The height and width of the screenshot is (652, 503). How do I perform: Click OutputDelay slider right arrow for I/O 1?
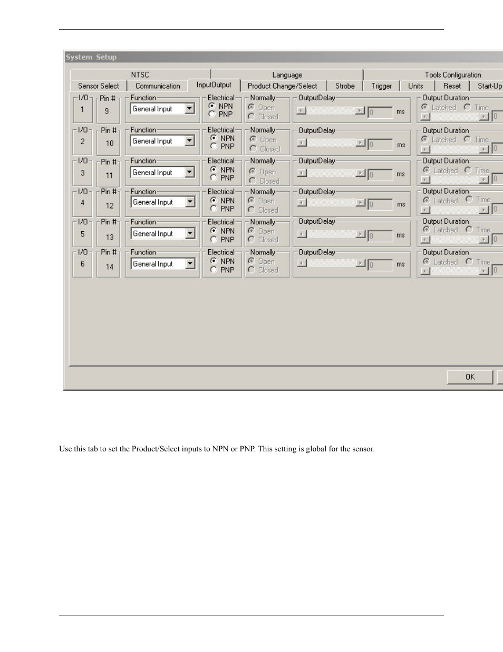[360, 111]
